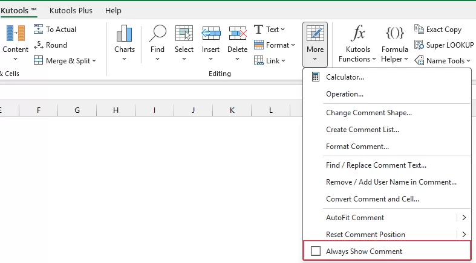Select column J header
Image resolution: width=476 pixels, height=263 pixels.
[194, 110]
